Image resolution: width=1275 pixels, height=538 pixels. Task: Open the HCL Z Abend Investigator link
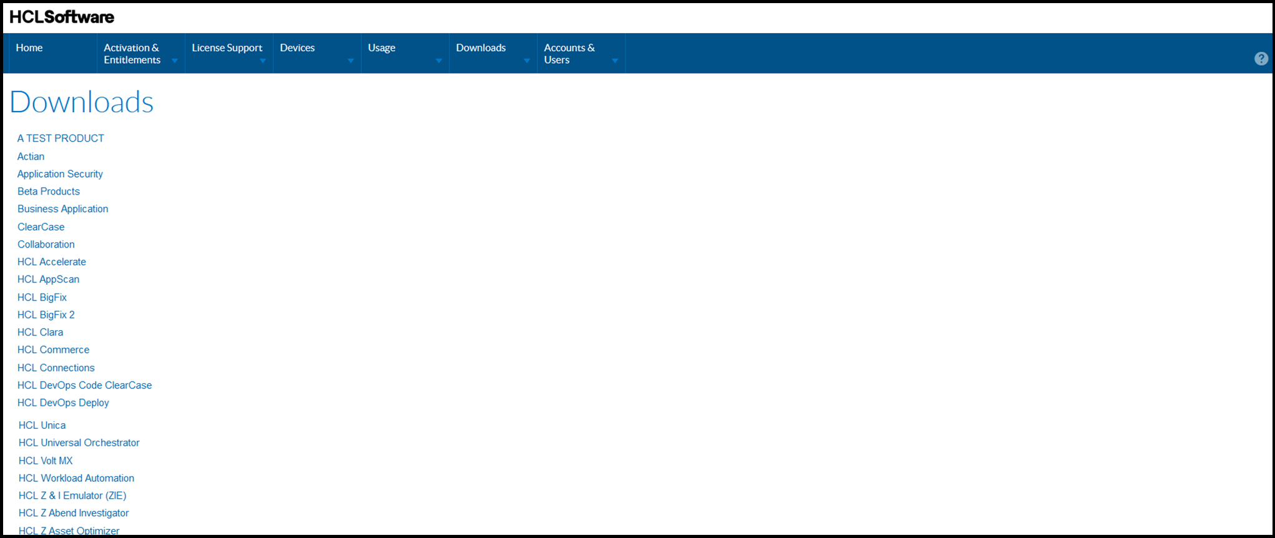pos(74,513)
